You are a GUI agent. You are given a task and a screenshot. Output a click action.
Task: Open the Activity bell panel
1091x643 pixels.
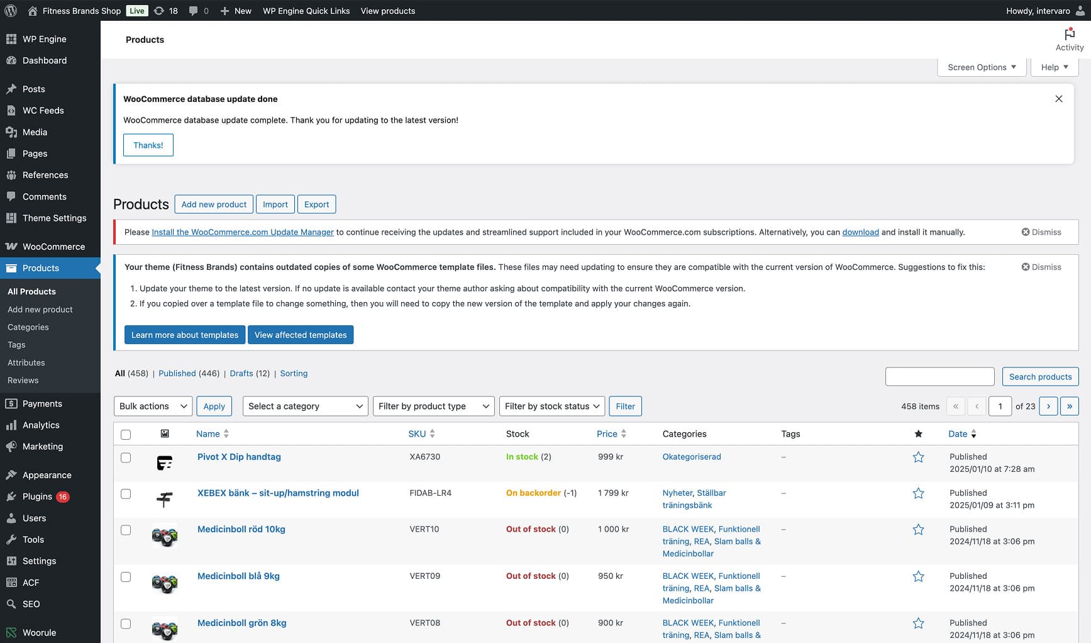[x=1069, y=39]
